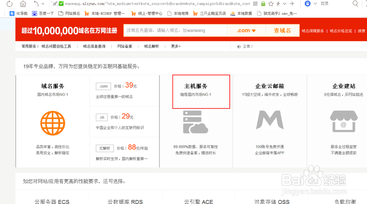Open address bar dropdown chevron

[x=285, y=4]
